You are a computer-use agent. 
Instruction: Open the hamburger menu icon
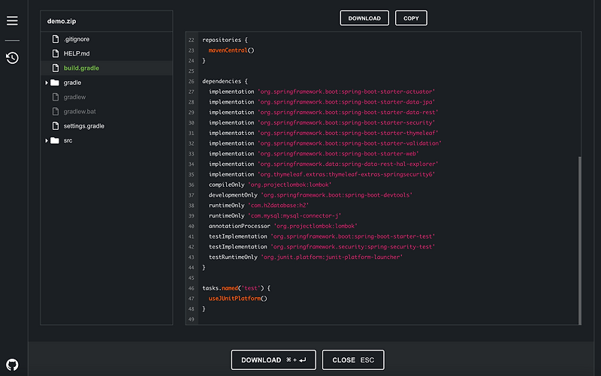click(x=12, y=20)
